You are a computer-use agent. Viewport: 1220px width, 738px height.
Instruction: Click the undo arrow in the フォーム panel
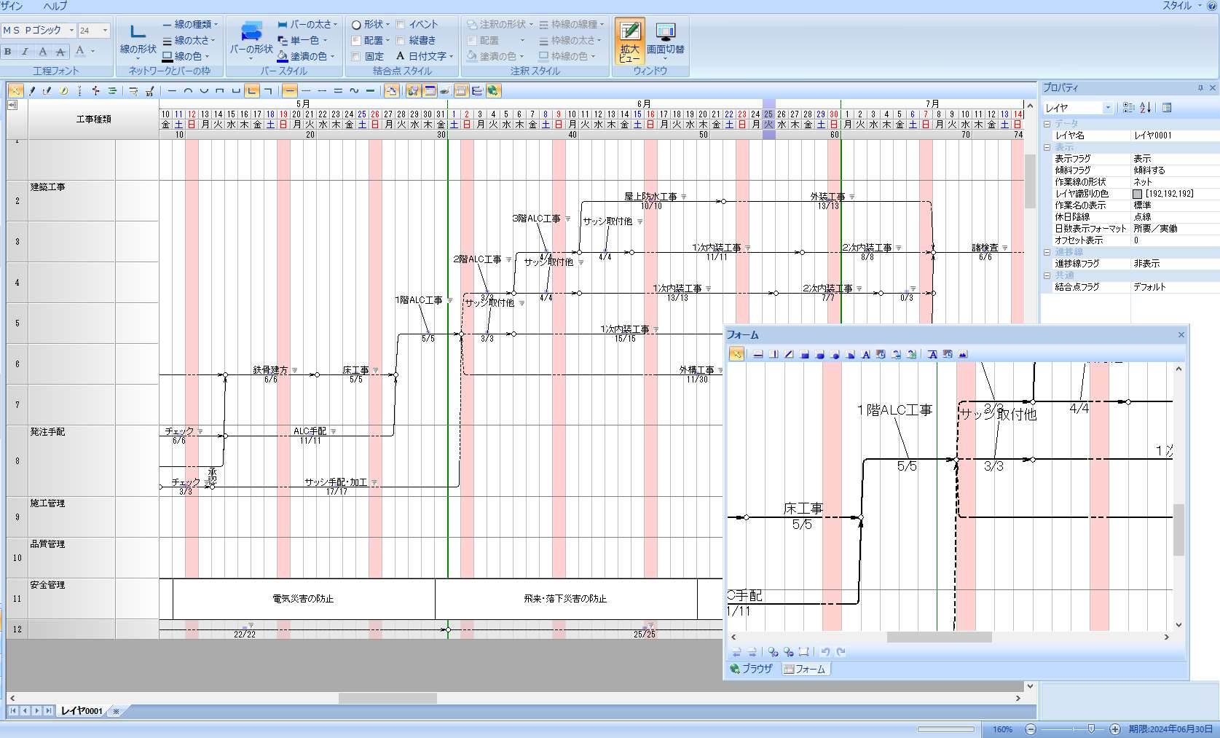[x=825, y=652]
